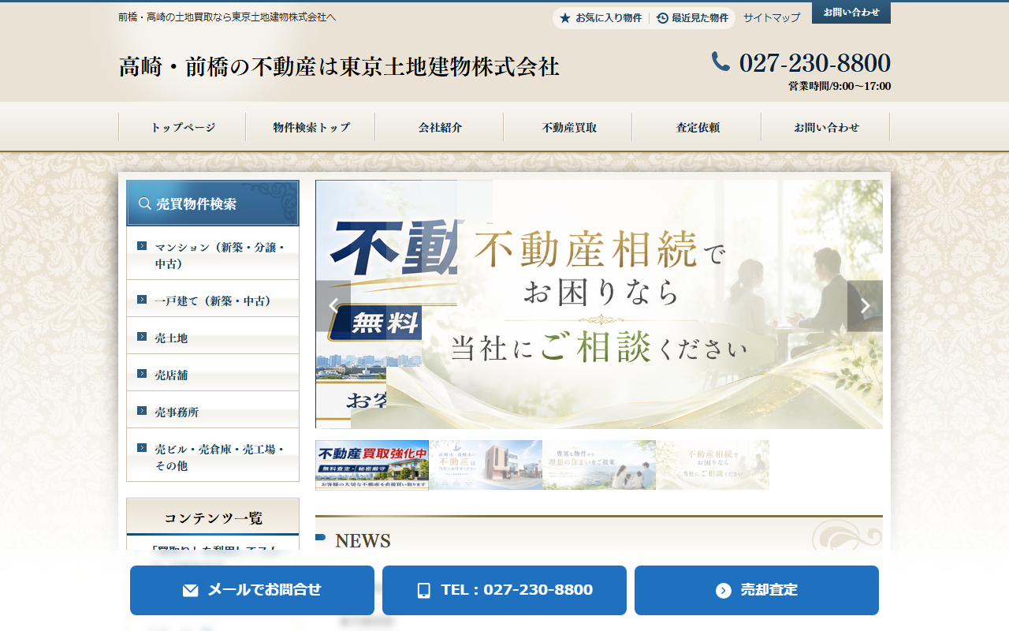This screenshot has height=631, width=1009.
Task: View 最近見た物件 link
Action: point(700,18)
